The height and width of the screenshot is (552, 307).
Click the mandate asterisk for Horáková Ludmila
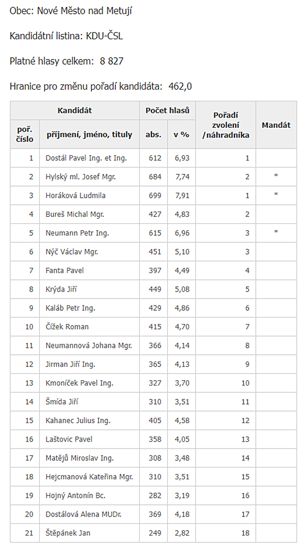click(276, 195)
